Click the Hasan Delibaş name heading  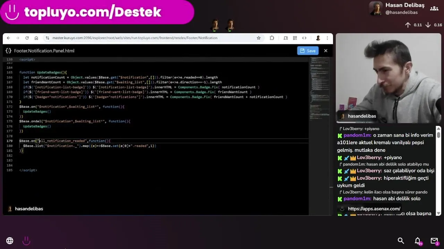click(405, 5)
